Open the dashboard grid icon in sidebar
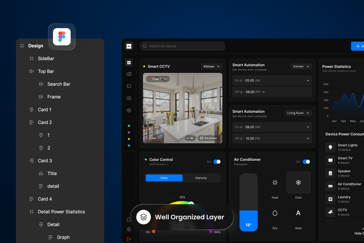Screen dimensions: 364x243 pyautogui.click(x=129, y=63)
